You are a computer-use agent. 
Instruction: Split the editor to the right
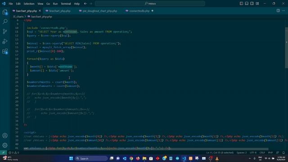coord(278,11)
